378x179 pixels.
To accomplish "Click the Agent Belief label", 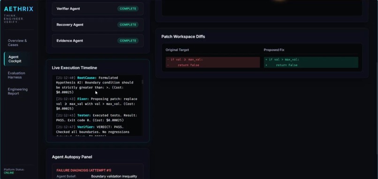I will pyautogui.click(x=66, y=176).
